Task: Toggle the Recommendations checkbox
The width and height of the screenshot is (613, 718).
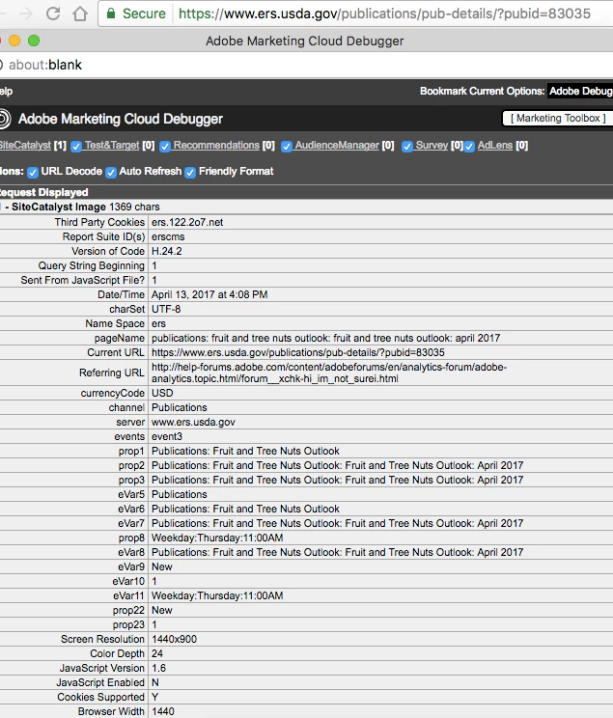Action: click(165, 146)
